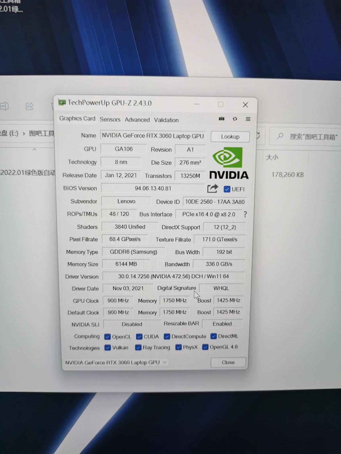Toggle the DirectML checkbox
This screenshot has width=341, height=454.
(x=213, y=336)
